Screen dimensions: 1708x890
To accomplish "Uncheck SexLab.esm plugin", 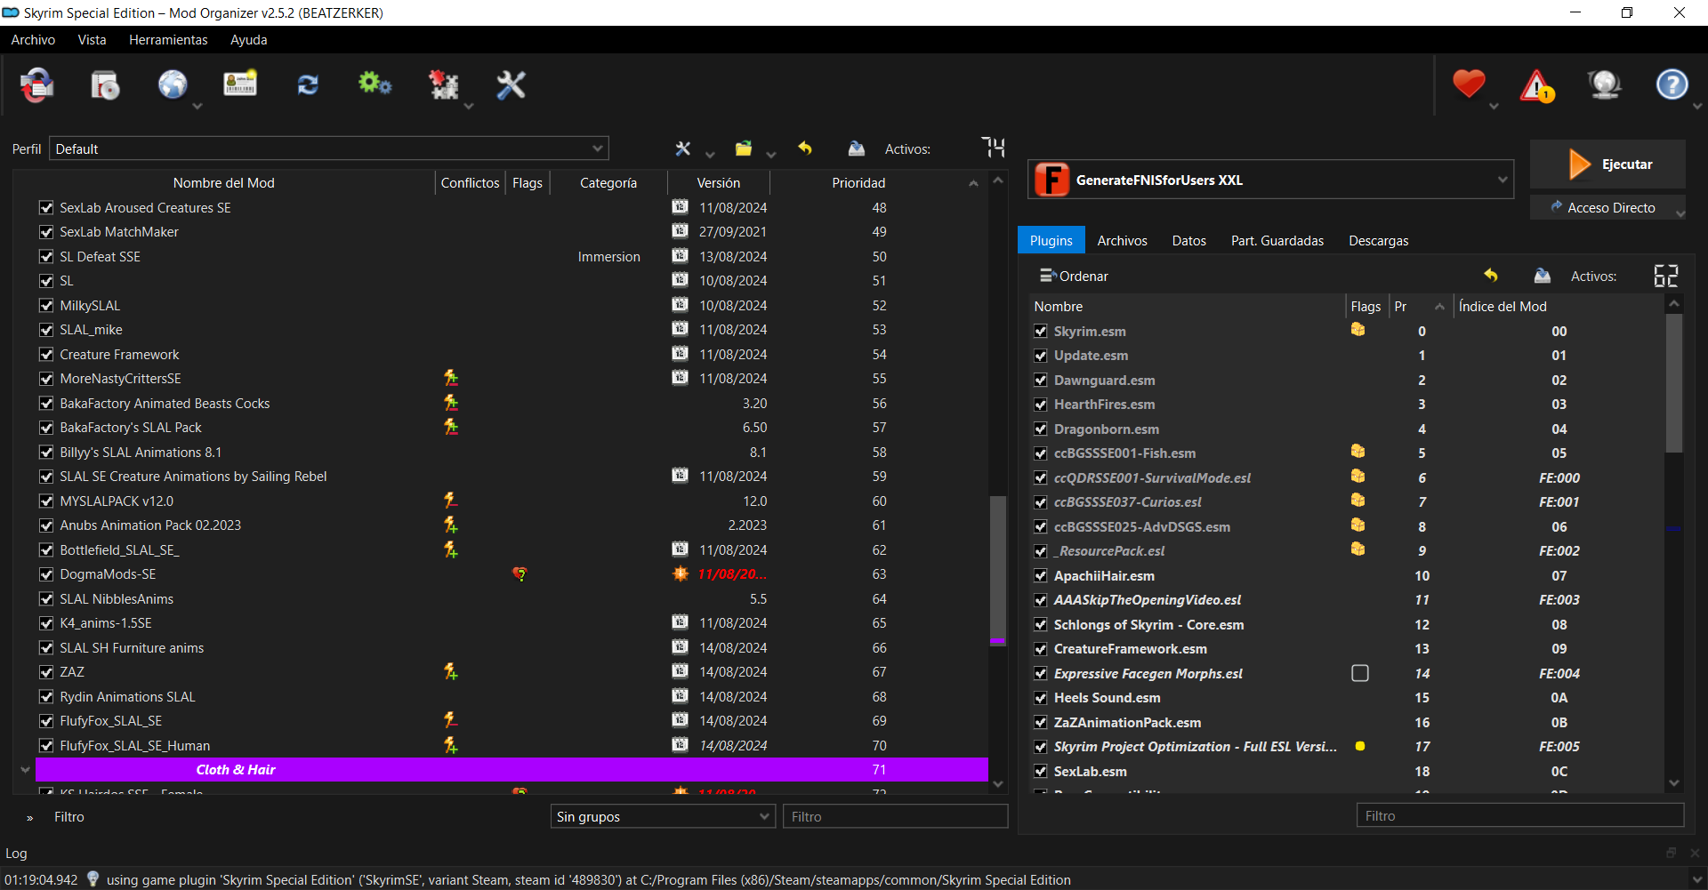I will pyautogui.click(x=1041, y=771).
